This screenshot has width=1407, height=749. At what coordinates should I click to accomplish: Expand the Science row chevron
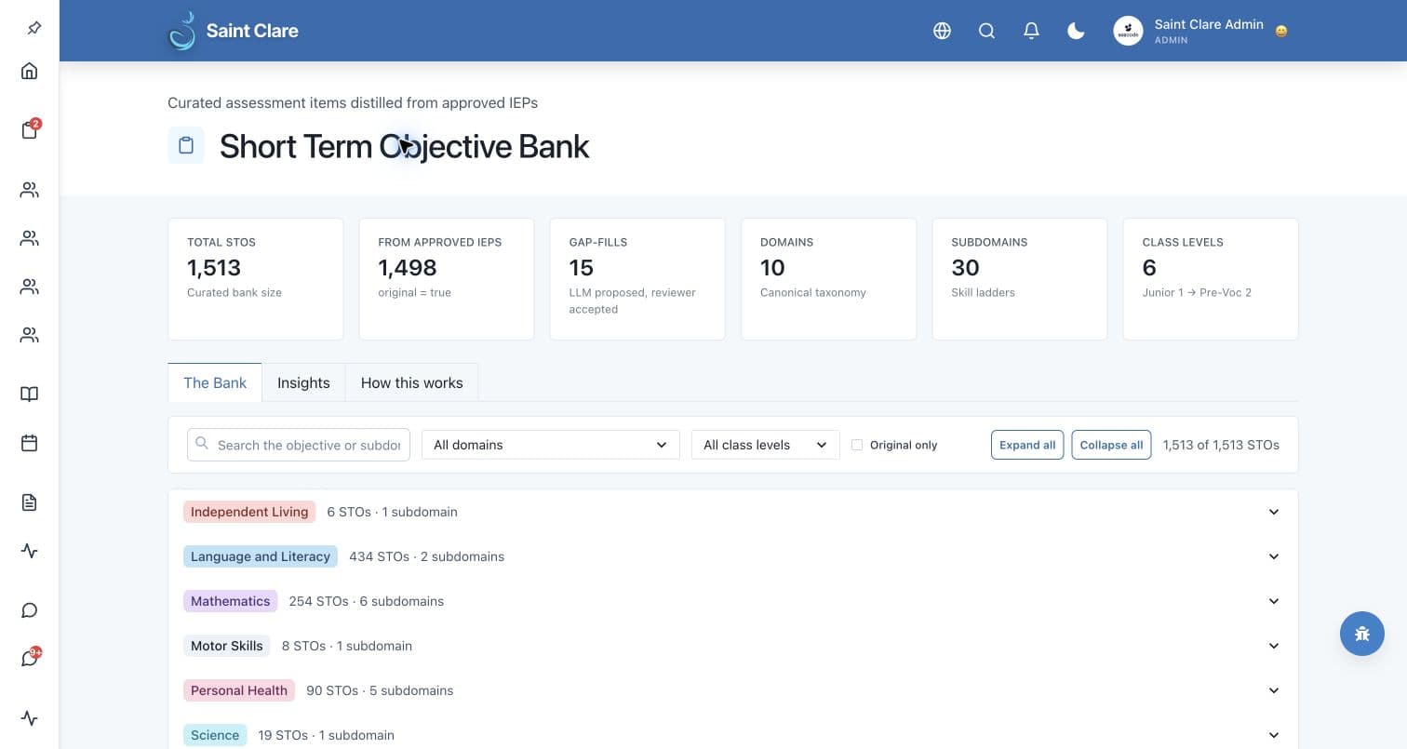pyautogui.click(x=1274, y=735)
